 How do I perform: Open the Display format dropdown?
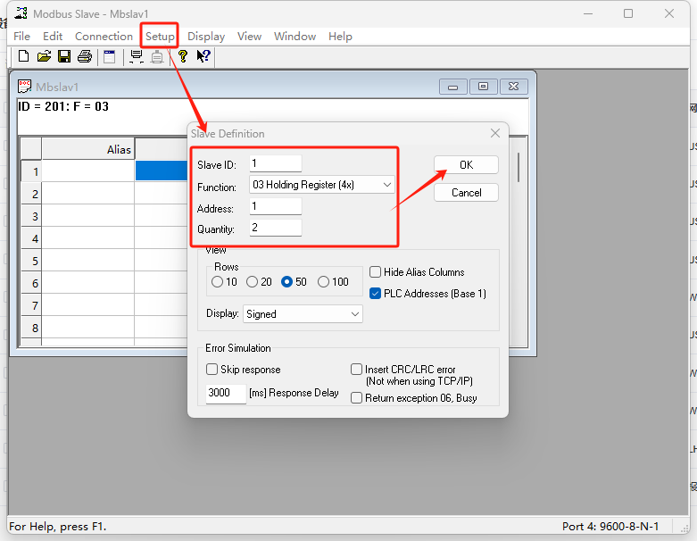pos(355,314)
